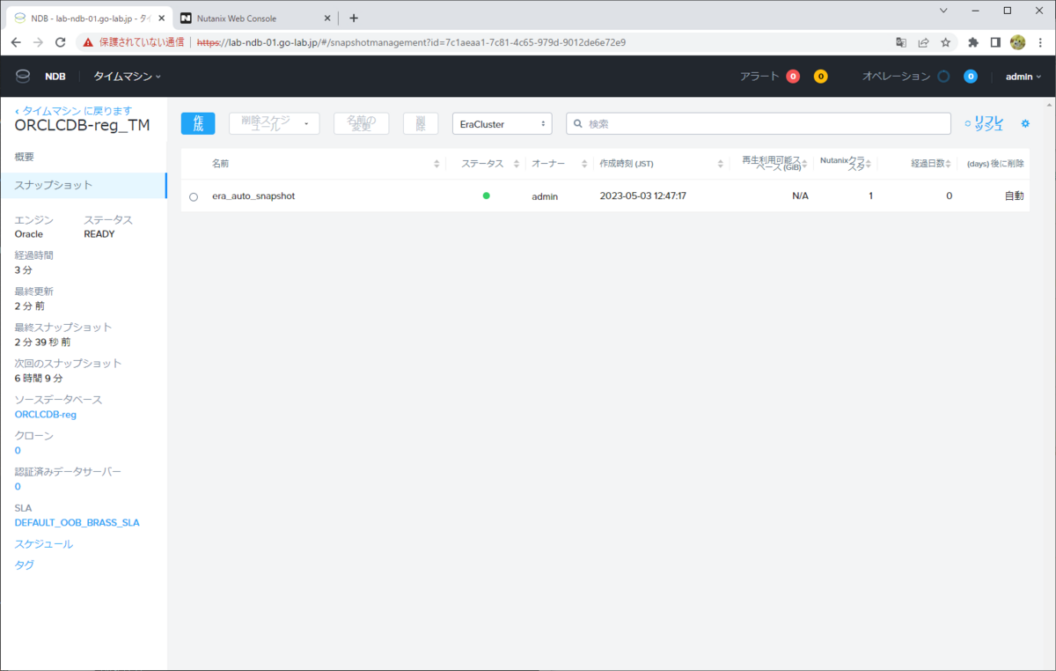Screen dimensions: 1056x671
Task: Open the 削除スケジュール dropdown button
Action: pyautogui.click(x=274, y=123)
